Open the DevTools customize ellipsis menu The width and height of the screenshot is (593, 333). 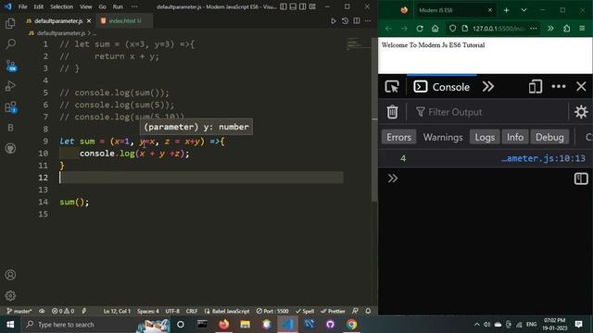tap(559, 86)
